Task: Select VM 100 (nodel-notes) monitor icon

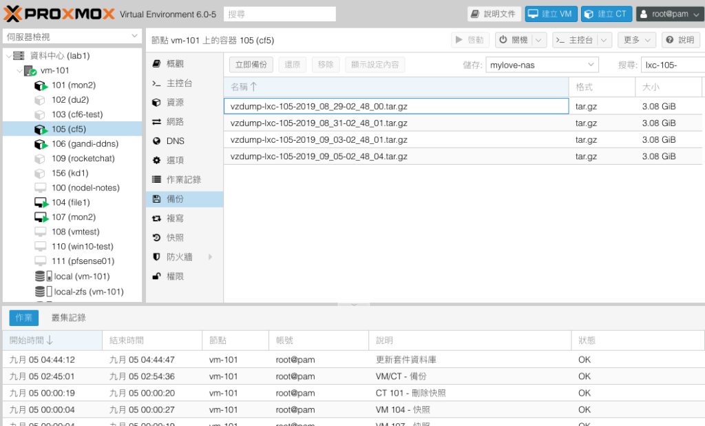Action: coord(41,187)
